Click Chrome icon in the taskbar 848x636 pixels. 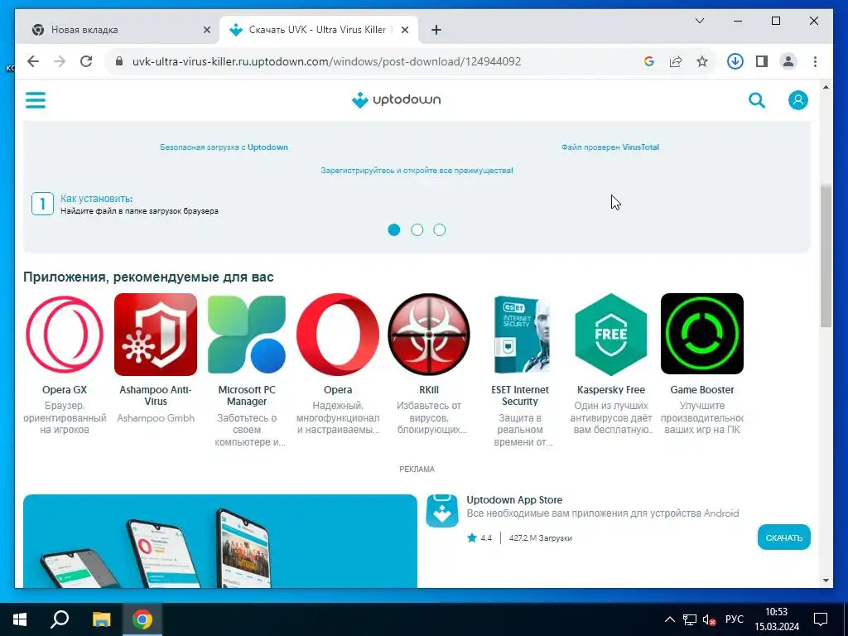coord(142,619)
